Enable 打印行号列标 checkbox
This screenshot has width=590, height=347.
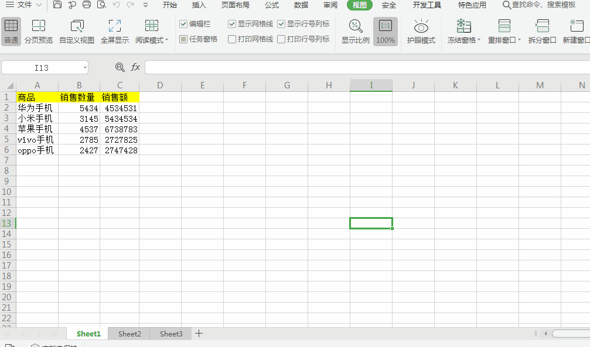click(281, 39)
